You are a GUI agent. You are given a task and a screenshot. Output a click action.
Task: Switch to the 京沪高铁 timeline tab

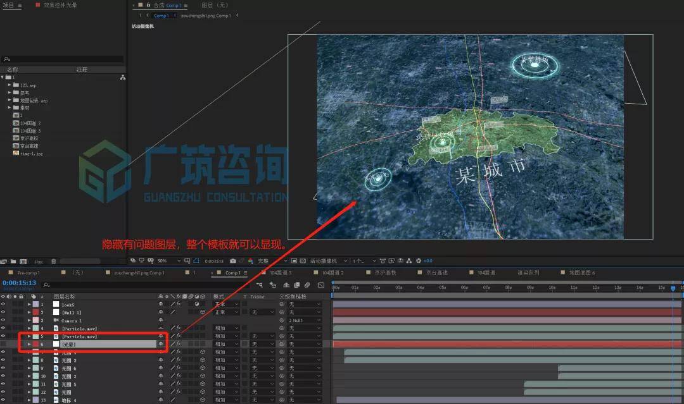coord(385,272)
